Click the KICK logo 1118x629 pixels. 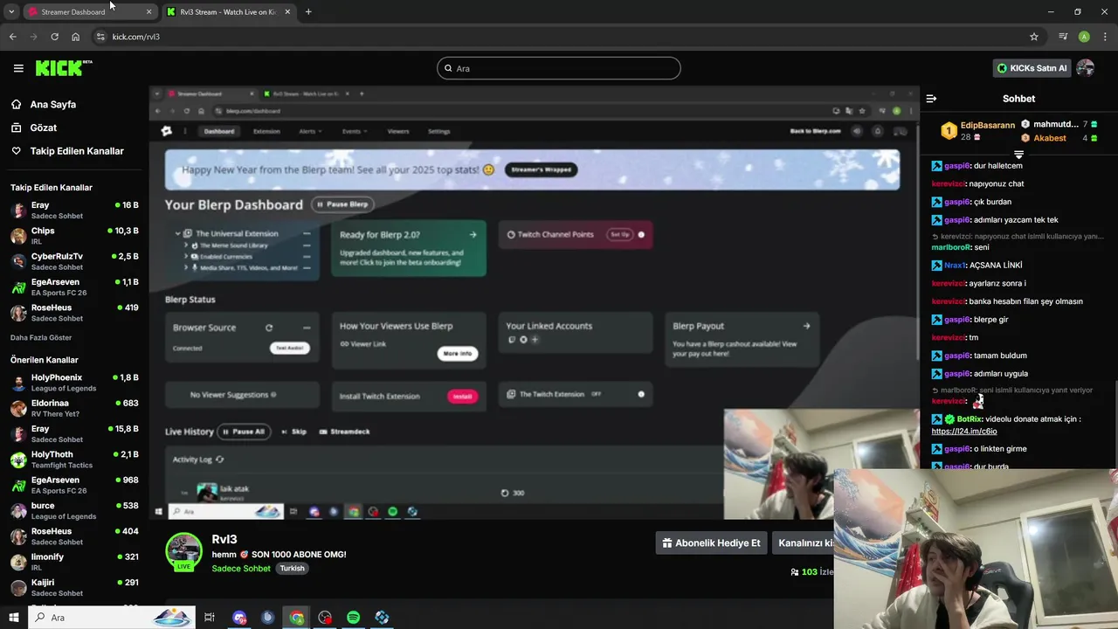coord(63,68)
